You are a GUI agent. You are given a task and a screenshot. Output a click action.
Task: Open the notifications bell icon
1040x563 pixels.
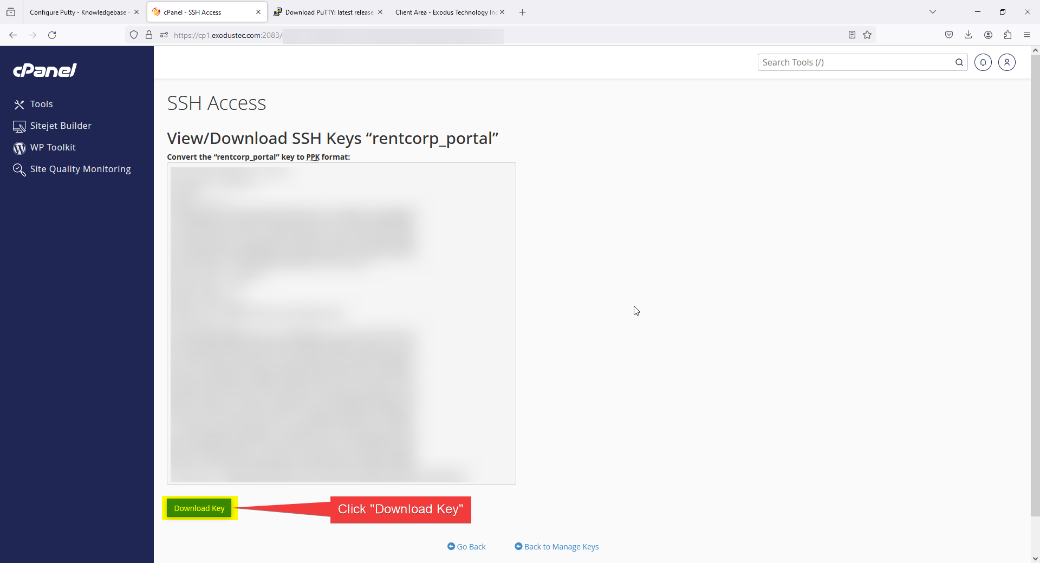tap(983, 62)
